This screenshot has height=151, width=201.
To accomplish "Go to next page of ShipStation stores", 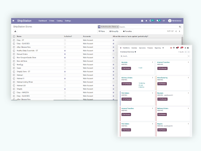I will coord(180,31).
